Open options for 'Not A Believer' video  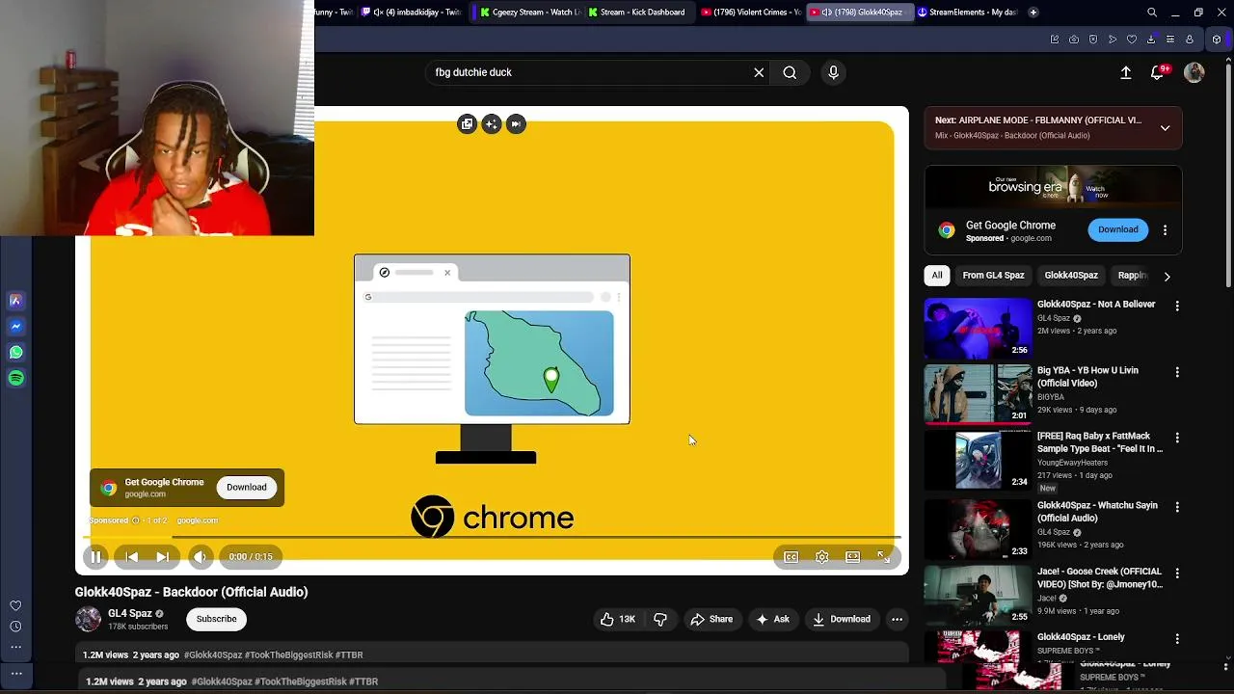tap(1177, 306)
